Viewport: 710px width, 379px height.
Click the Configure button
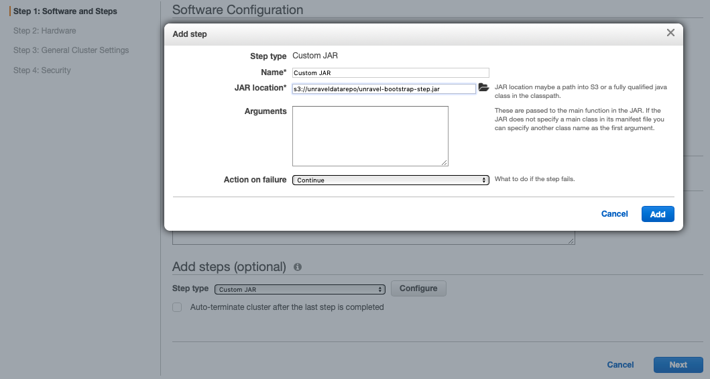click(x=418, y=288)
